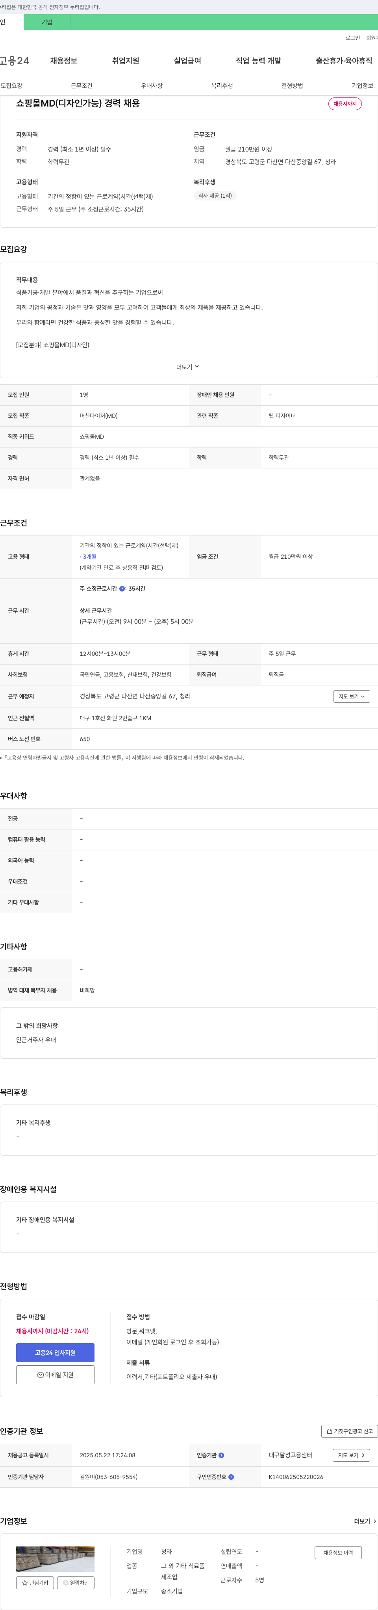Open 채용정보 main menu
This screenshot has height=1610, width=378.
[64, 61]
